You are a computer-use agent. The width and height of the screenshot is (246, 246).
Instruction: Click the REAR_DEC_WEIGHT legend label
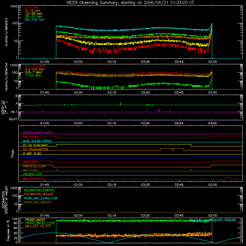pos(38,202)
